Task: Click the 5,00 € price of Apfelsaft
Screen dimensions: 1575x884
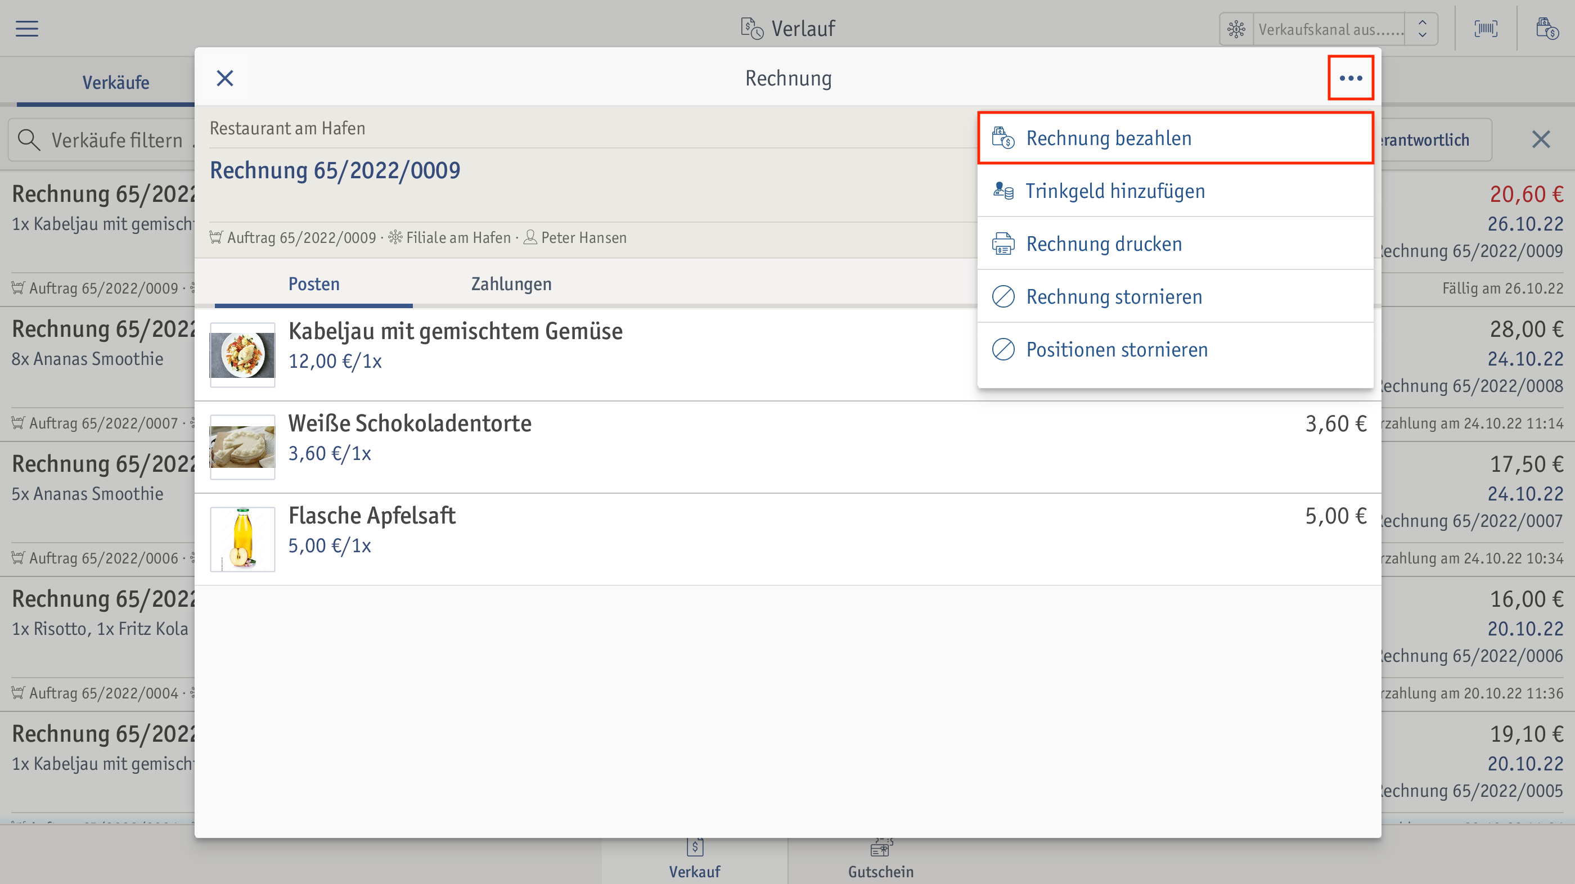Action: click(1335, 516)
